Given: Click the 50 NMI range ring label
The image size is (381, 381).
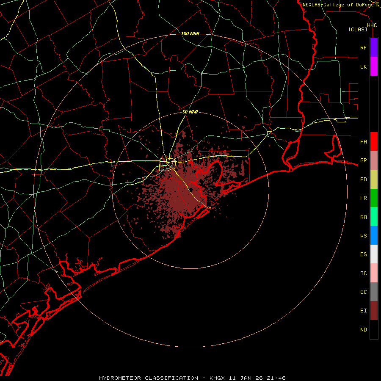Looking at the screenshot, I should [190, 112].
